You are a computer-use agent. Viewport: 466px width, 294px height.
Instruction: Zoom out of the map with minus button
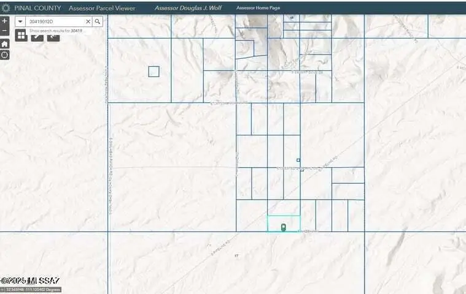click(4, 31)
